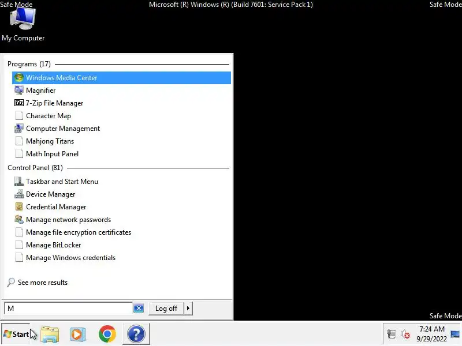This screenshot has height=346, width=462.
Task: Select Mahjong Titans result
Action: point(121,141)
